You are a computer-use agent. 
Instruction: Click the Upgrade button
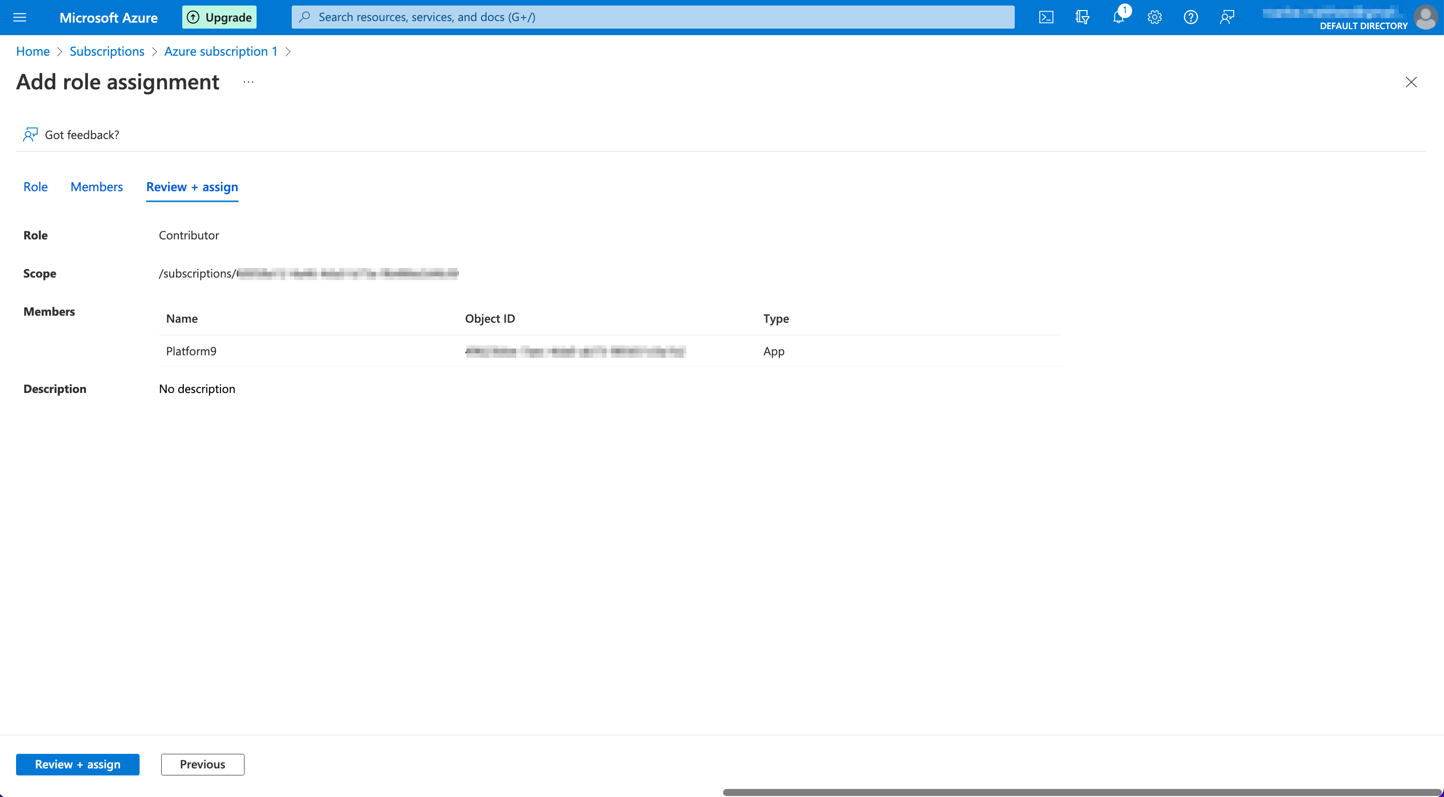pyautogui.click(x=219, y=18)
